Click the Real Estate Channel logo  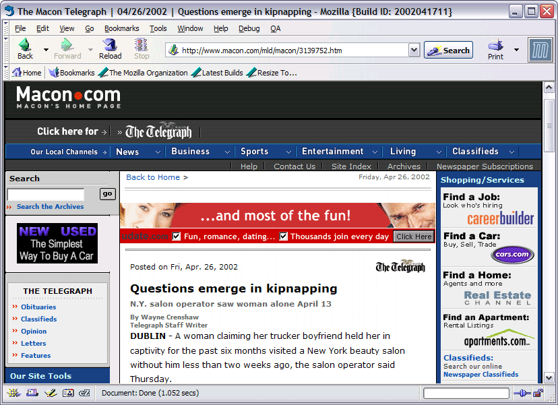497,298
